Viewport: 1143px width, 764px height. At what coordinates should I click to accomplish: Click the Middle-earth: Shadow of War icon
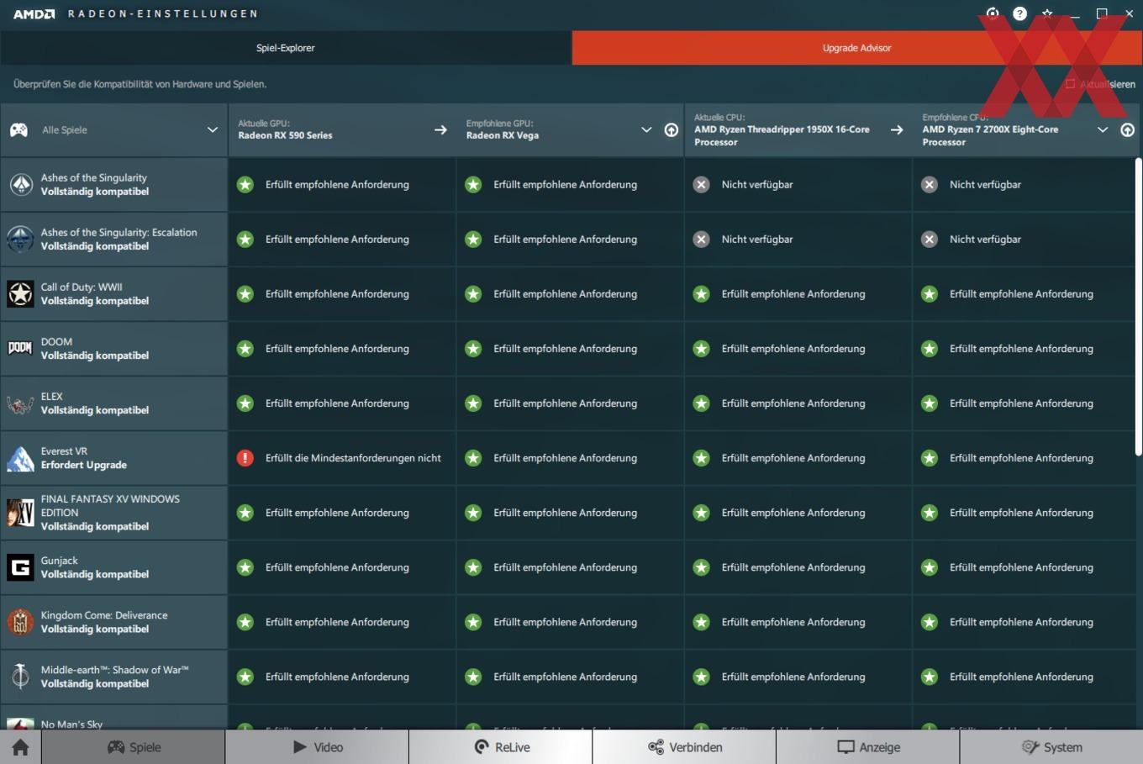click(x=20, y=677)
